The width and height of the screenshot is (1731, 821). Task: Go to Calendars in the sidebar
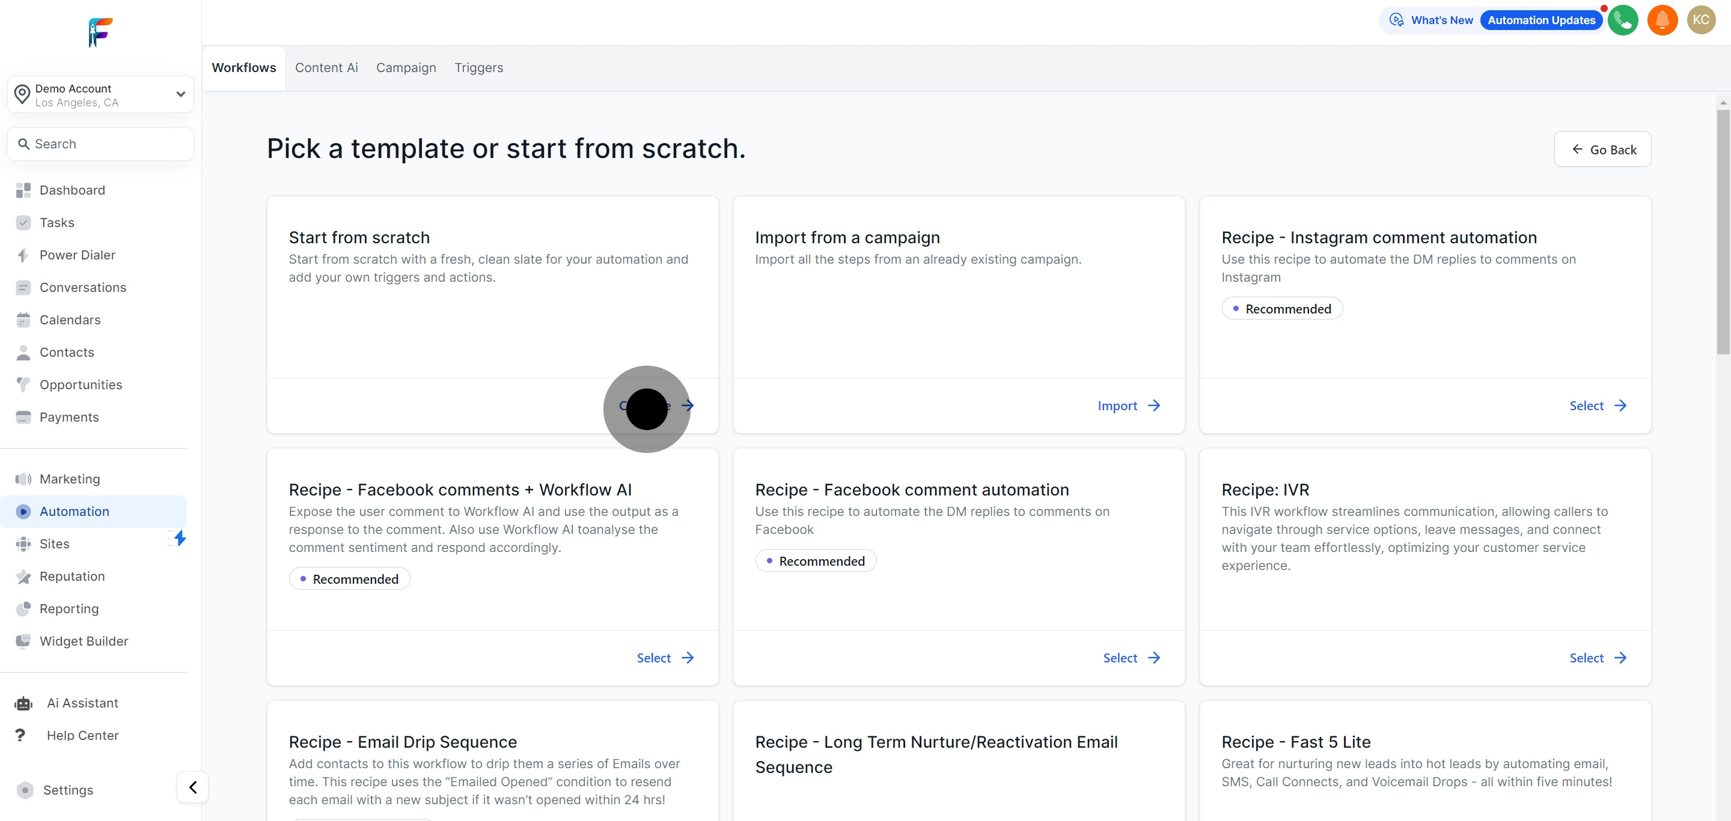[x=70, y=320]
